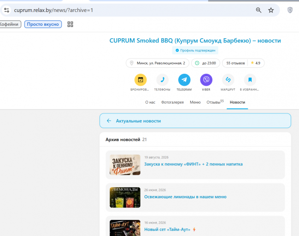299x236 pixels.
Task: Switch to the Отзывы tab
Action: coord(215,102)
